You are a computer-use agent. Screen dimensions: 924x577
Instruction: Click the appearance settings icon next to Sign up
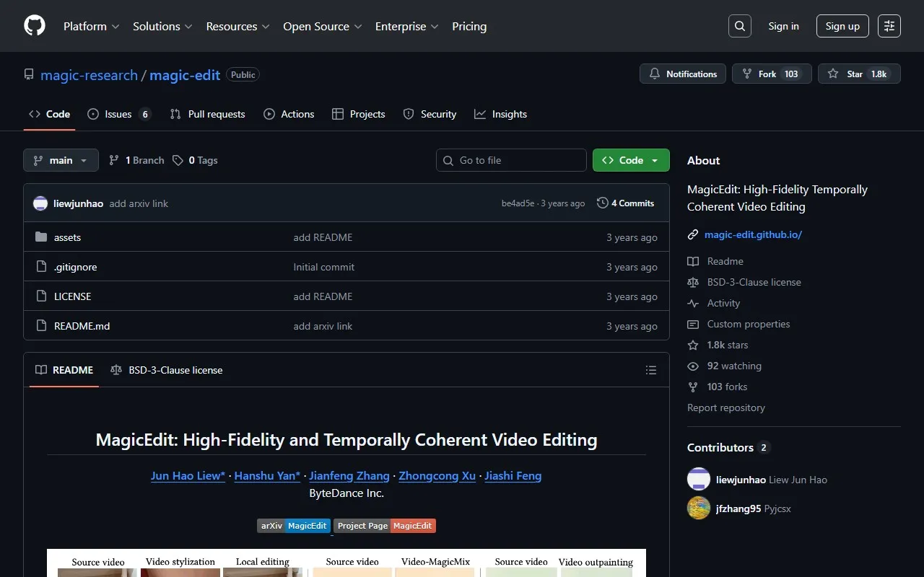point(889,26)
